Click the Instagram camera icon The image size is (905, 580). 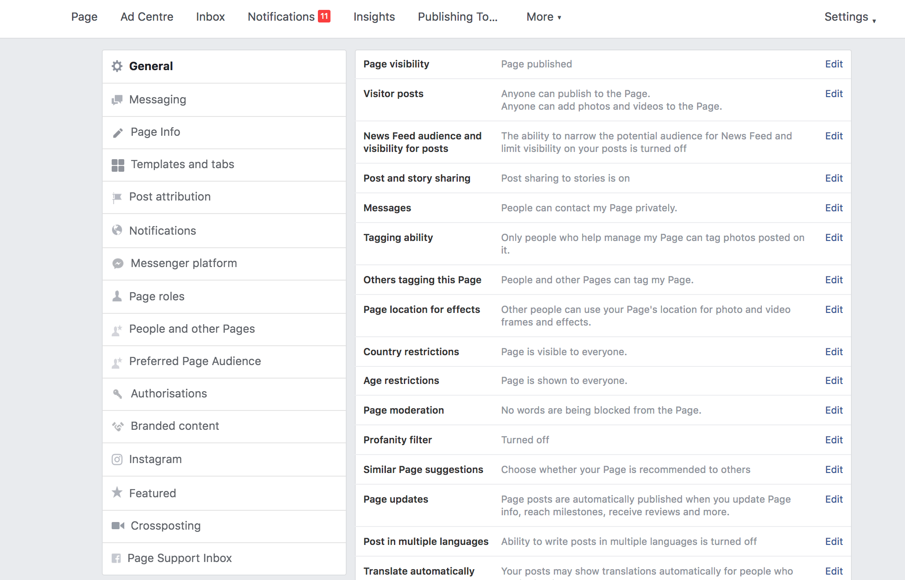(117, 459)
